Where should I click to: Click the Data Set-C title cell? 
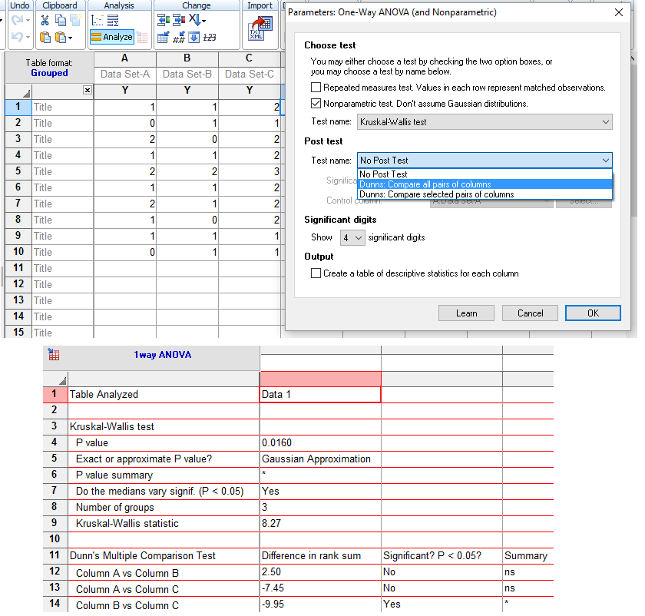point(250,74)
